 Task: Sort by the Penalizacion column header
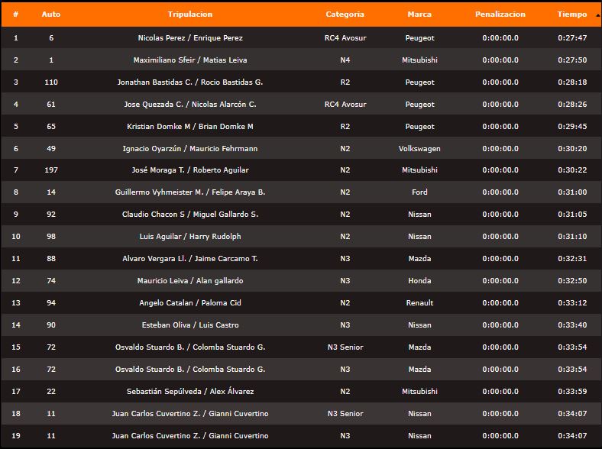tap(500, 15)
